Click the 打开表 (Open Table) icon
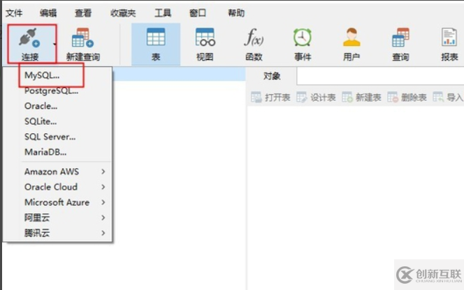The image size is (464, 290). tap(256, 97)
